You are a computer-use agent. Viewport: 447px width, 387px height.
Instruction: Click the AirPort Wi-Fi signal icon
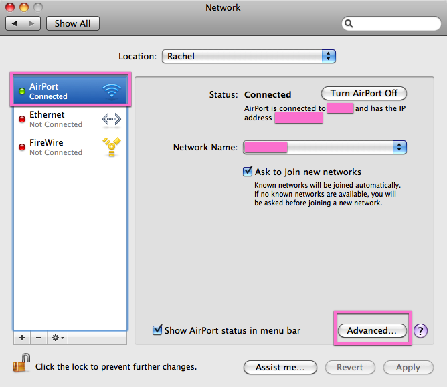[x=111, y=91]
